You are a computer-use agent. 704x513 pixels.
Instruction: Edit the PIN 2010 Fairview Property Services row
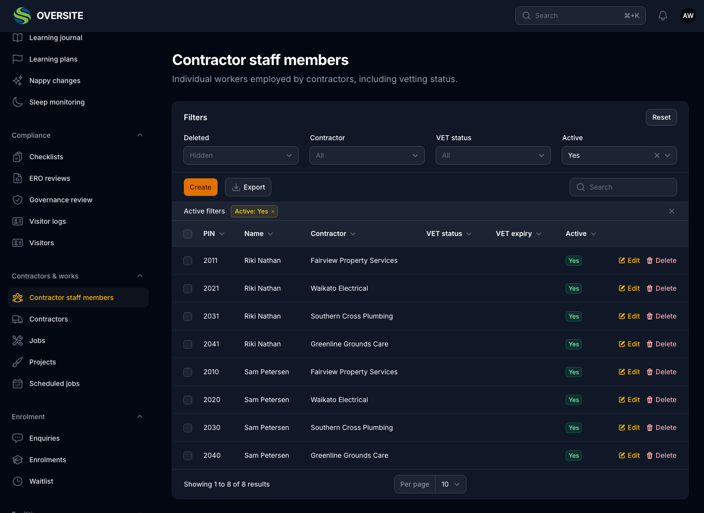pos(629,372)
